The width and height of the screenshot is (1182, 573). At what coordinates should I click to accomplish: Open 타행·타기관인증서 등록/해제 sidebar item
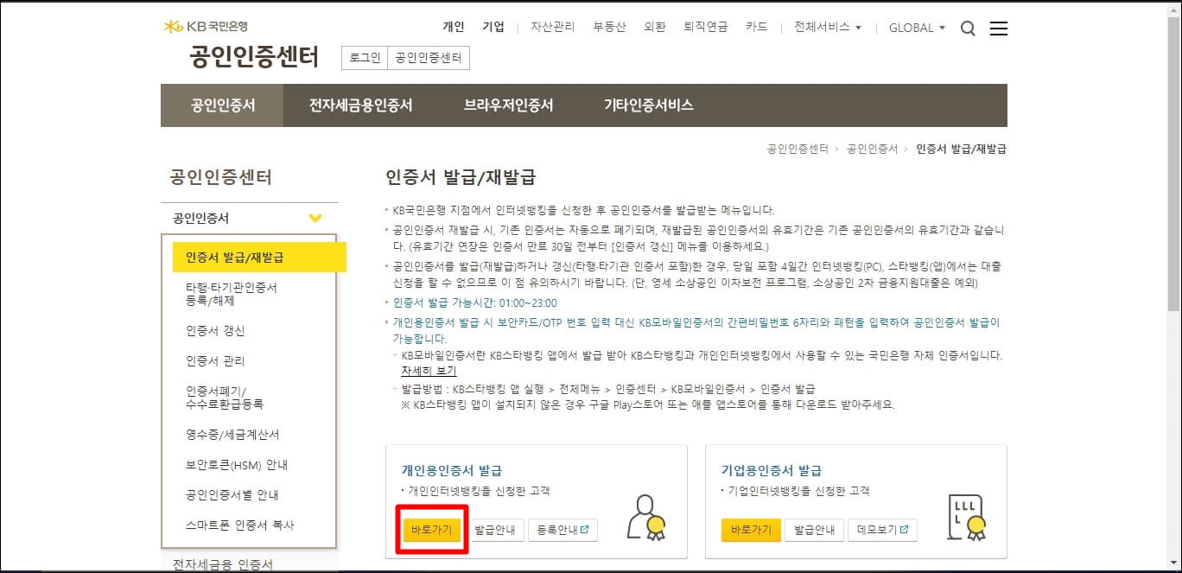(232, 294)
